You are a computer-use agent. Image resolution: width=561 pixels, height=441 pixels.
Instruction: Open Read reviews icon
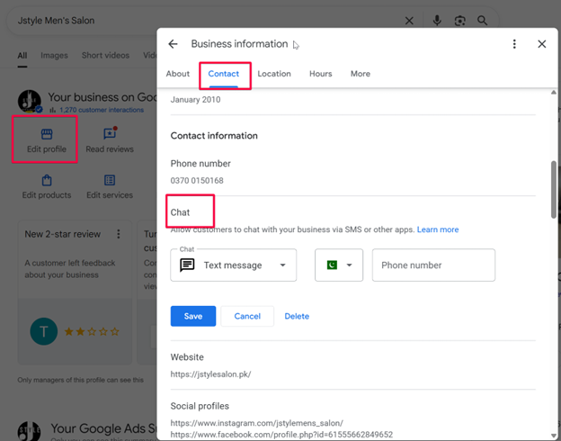click(110, 133)
